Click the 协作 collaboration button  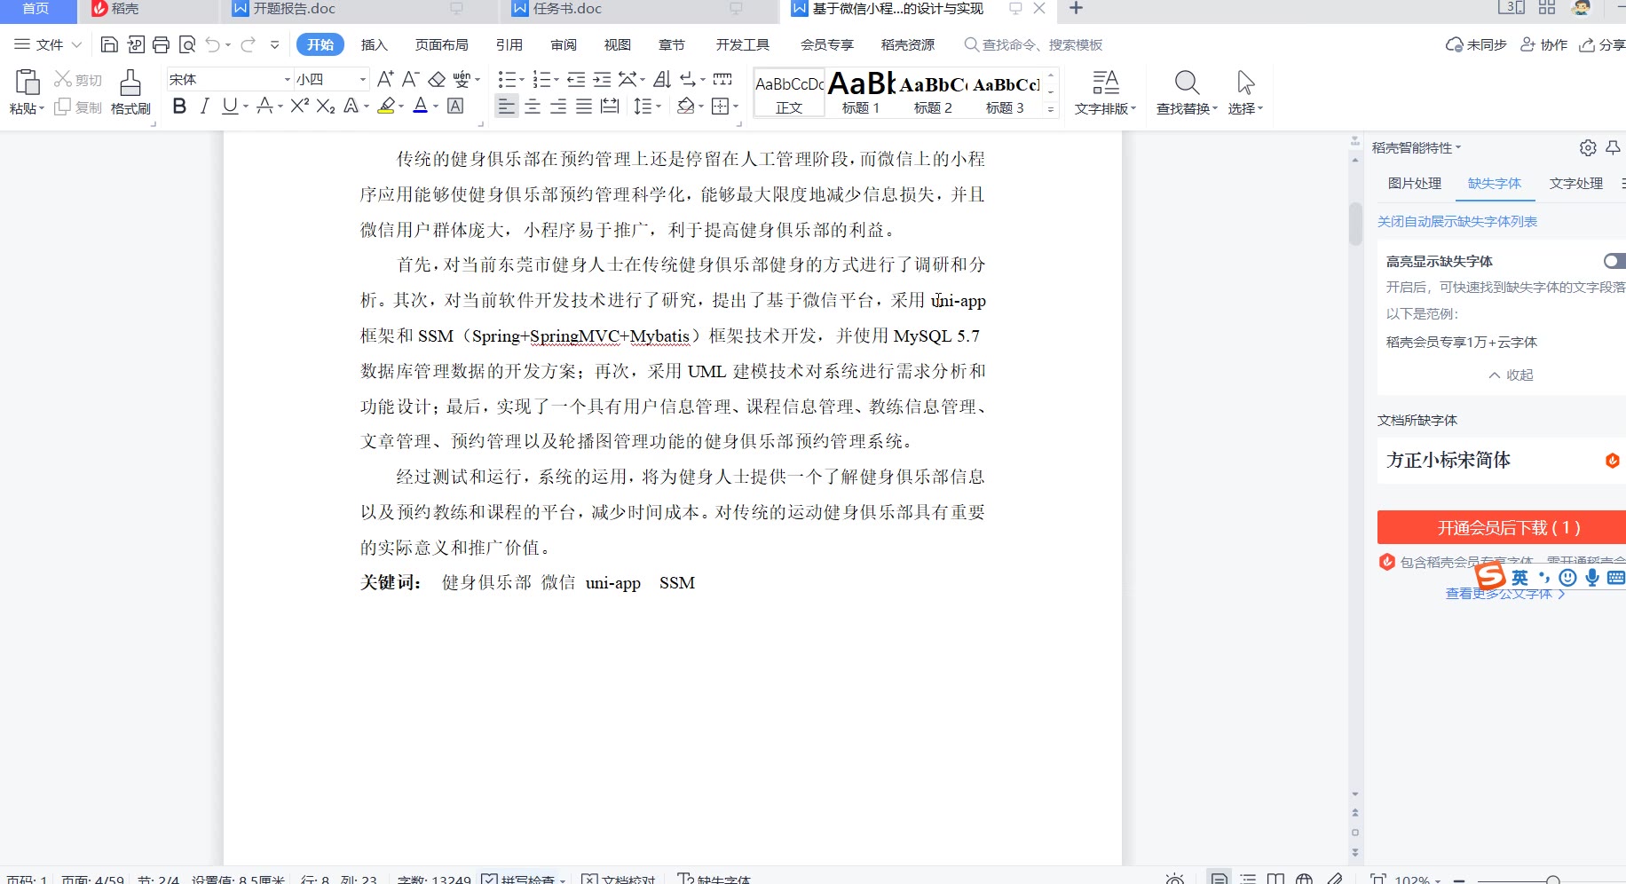tap(1544, 44)
